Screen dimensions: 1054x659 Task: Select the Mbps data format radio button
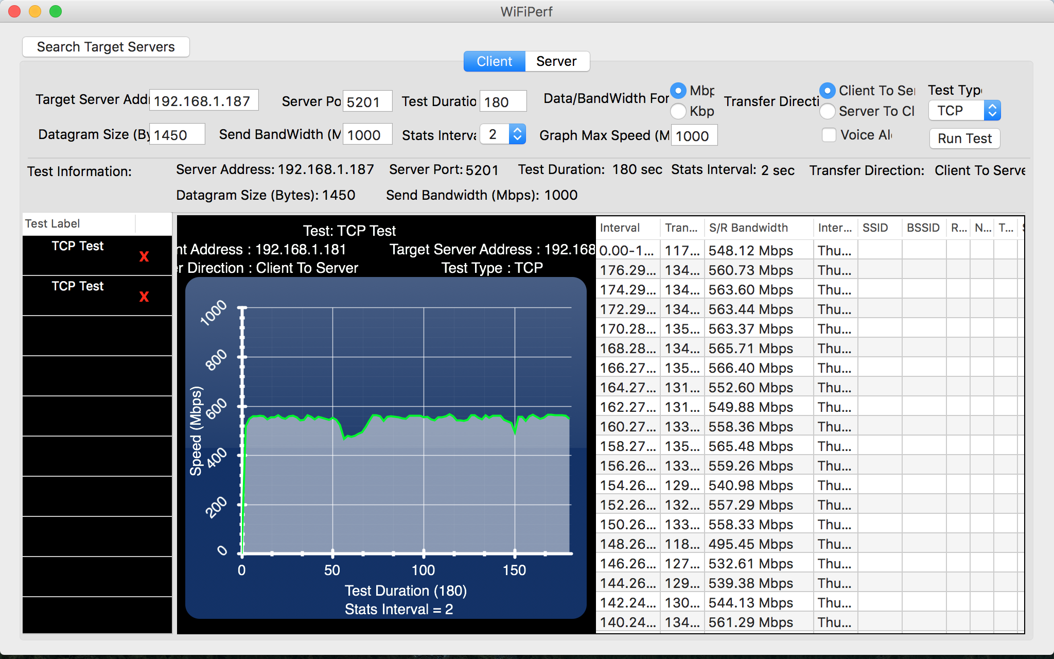click(678, 91)
